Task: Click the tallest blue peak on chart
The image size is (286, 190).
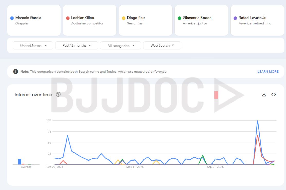Action: [x=257, y=121]
